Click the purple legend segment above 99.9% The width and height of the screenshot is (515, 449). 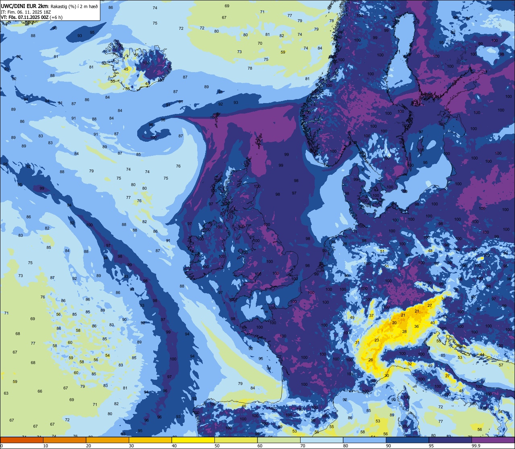[493, 440]
